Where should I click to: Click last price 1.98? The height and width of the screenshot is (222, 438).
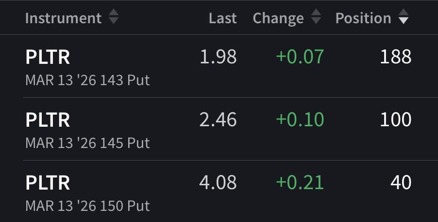point(218,57)
